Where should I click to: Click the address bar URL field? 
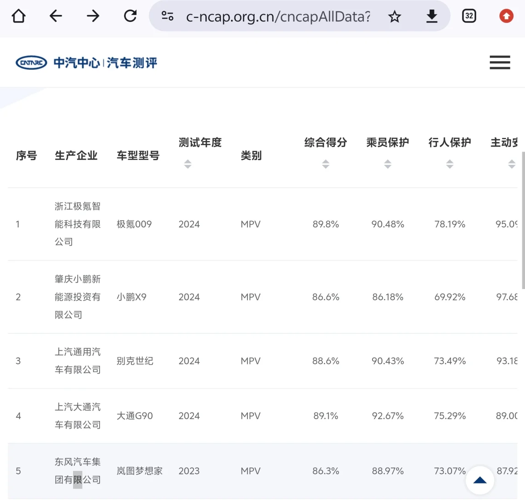coord(278,17)
